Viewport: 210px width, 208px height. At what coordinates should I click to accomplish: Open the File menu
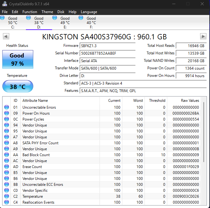(5, 12)
